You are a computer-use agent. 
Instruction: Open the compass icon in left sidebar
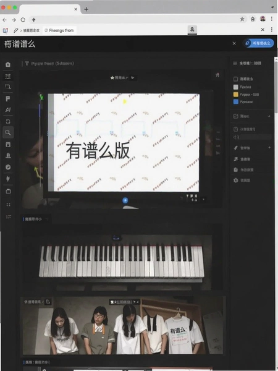pyautogui.click(x=8, y=168)
